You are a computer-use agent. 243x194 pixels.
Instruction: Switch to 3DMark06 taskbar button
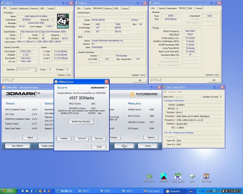pos(175,191)
